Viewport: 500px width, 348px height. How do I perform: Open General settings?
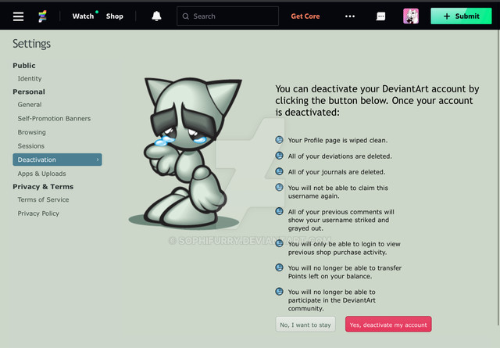click(30, 105)
